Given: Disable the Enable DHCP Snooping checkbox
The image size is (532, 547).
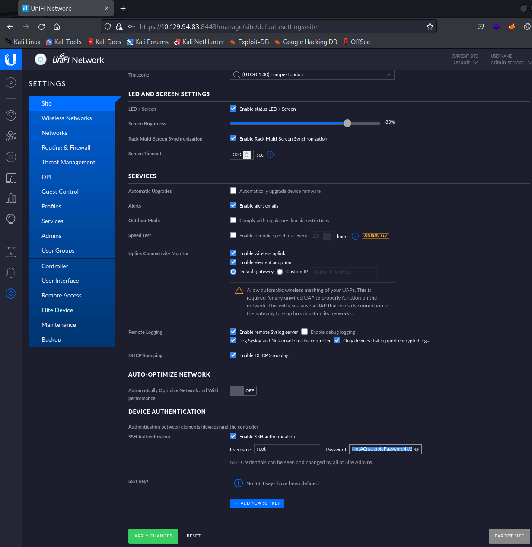Looking at the screenshot, I should (233, 355).
